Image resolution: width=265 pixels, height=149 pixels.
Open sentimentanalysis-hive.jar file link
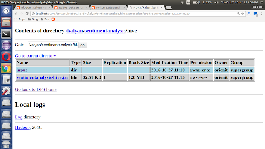coord(43,77)
